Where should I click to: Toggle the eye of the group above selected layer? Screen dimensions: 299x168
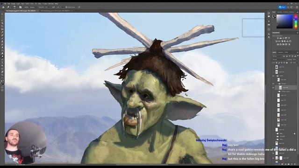click(273, 84)
